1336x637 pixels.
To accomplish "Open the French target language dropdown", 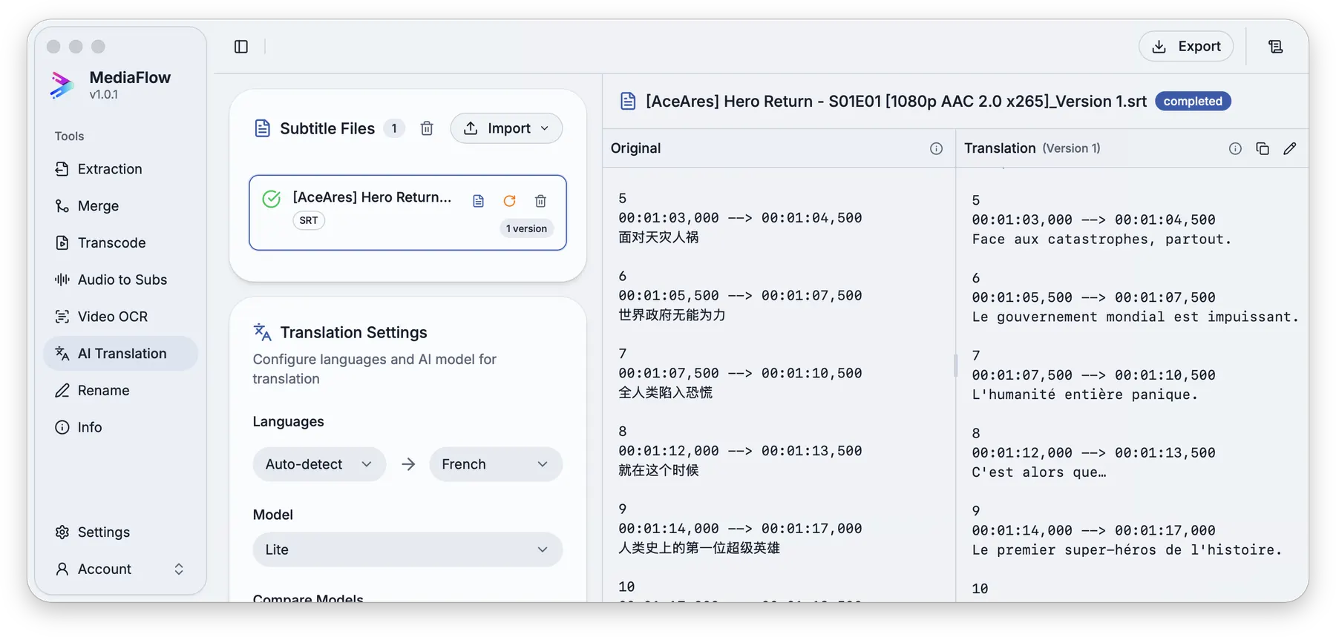I will pyautogui.click(x=496, y=464).
